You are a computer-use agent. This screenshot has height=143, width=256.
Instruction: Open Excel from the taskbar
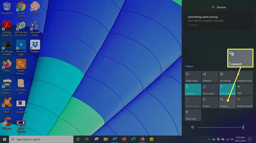coord(133,139)
